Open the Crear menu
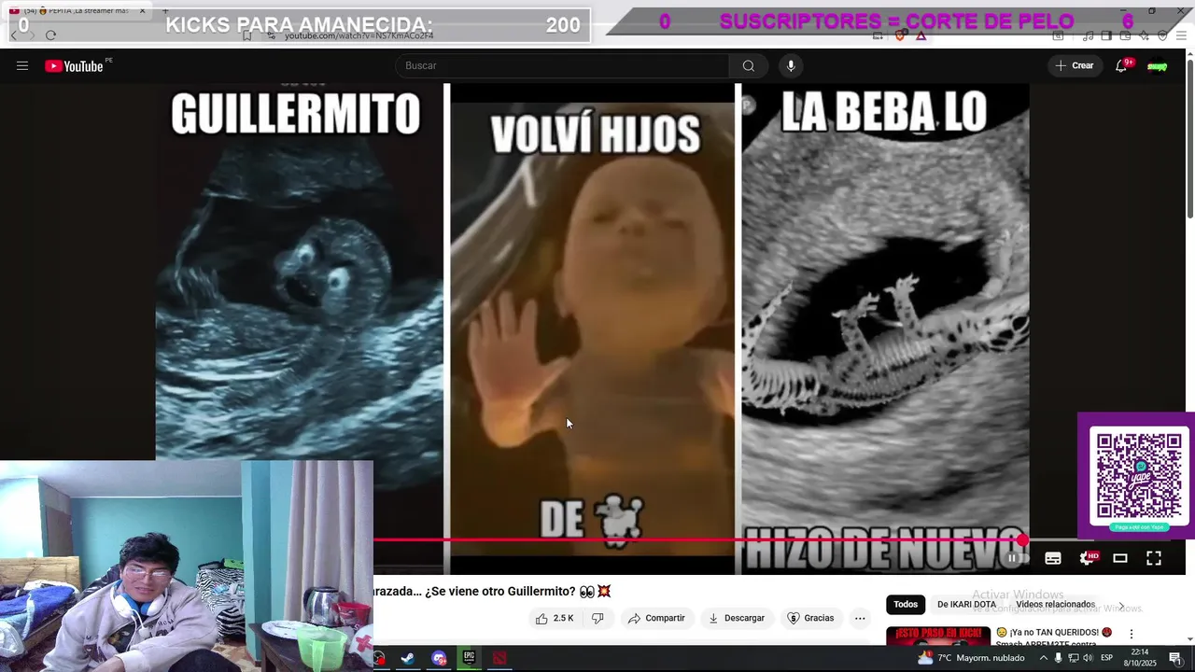 (1075, 66)
